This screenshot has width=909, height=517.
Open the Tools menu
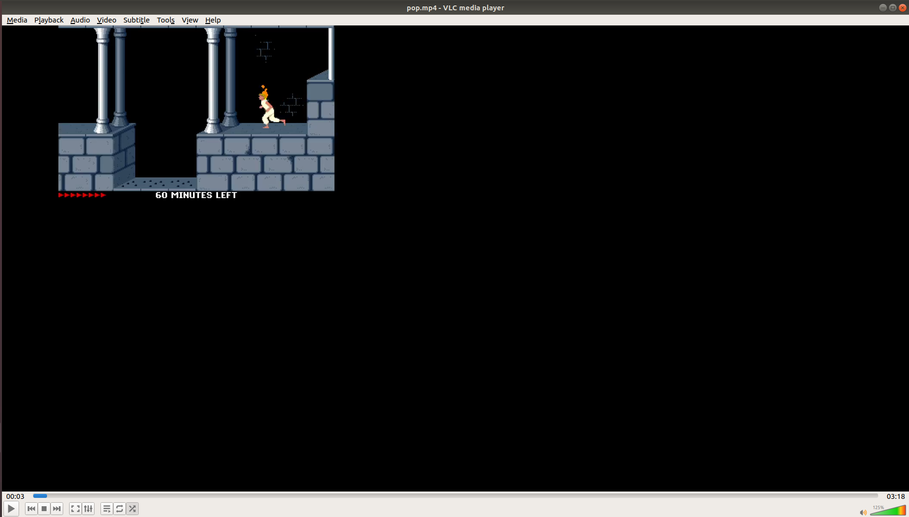click(166, 20)
